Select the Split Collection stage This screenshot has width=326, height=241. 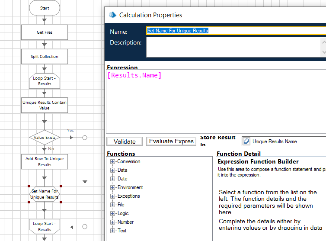tap(45, 57)
